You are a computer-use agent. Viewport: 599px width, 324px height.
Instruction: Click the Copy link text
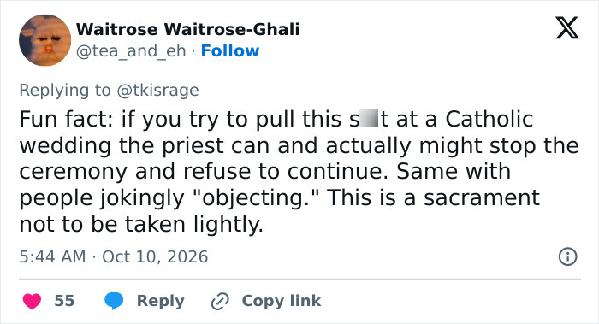282,301
